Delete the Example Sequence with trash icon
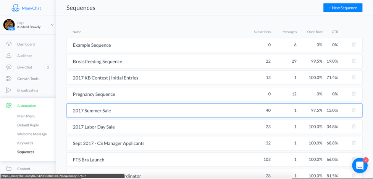 (x=354, y=45)
